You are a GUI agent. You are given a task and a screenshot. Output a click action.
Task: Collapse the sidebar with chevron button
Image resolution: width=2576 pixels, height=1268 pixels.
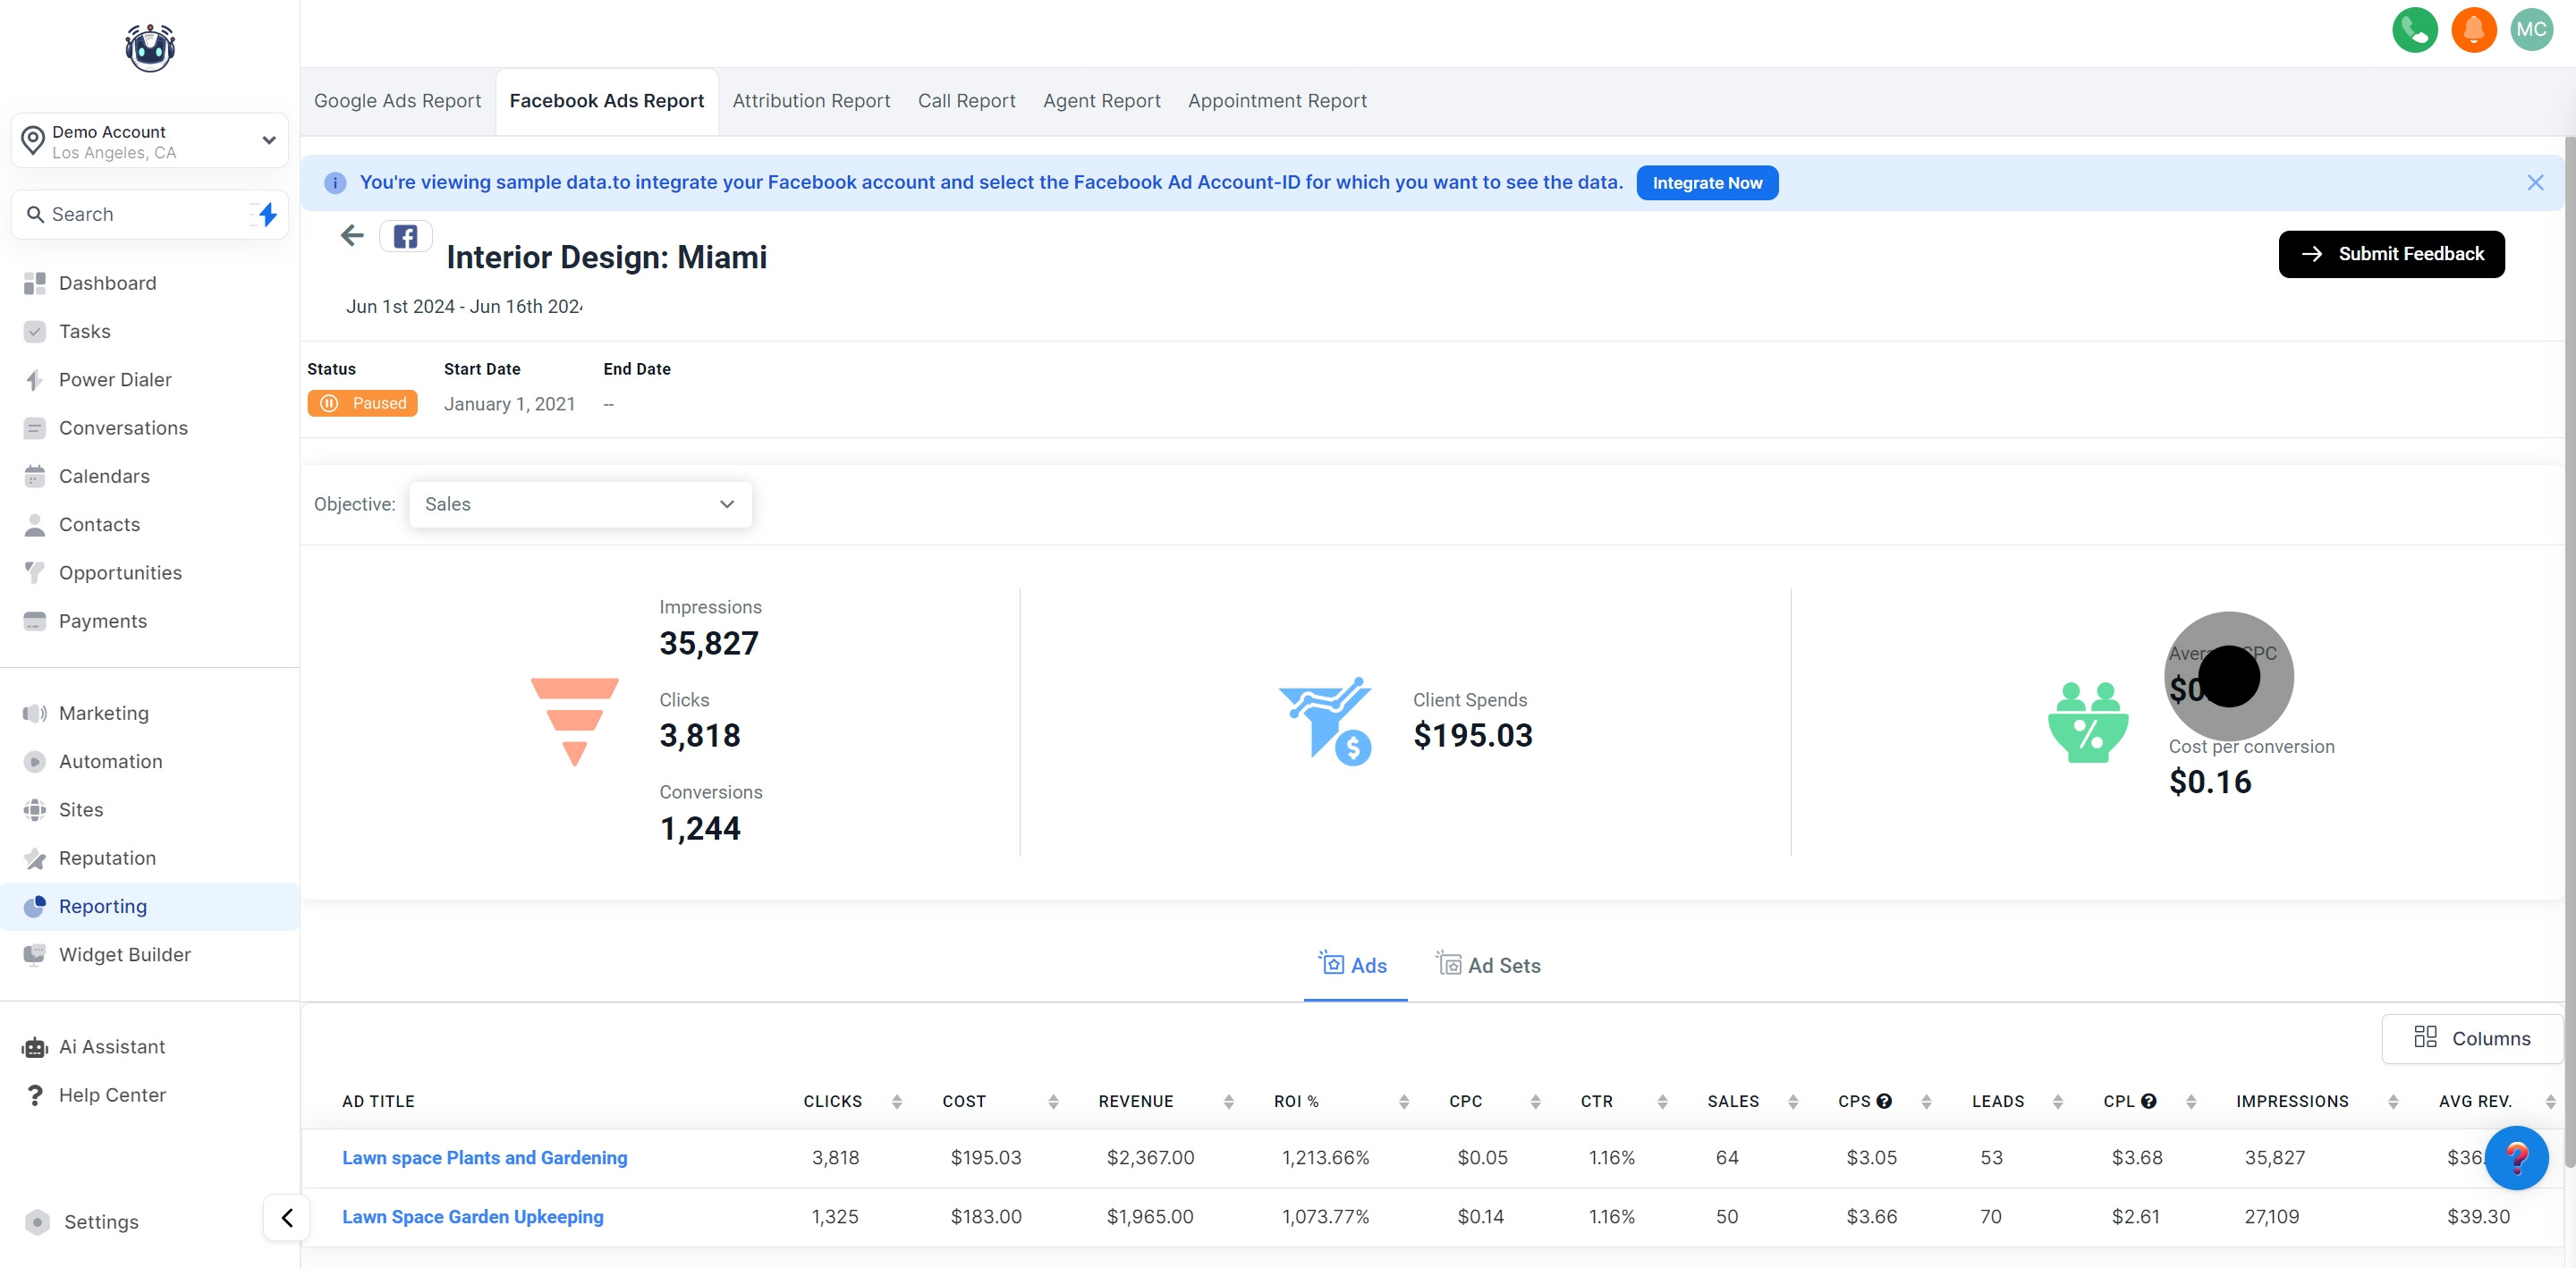coord(287,1217)
